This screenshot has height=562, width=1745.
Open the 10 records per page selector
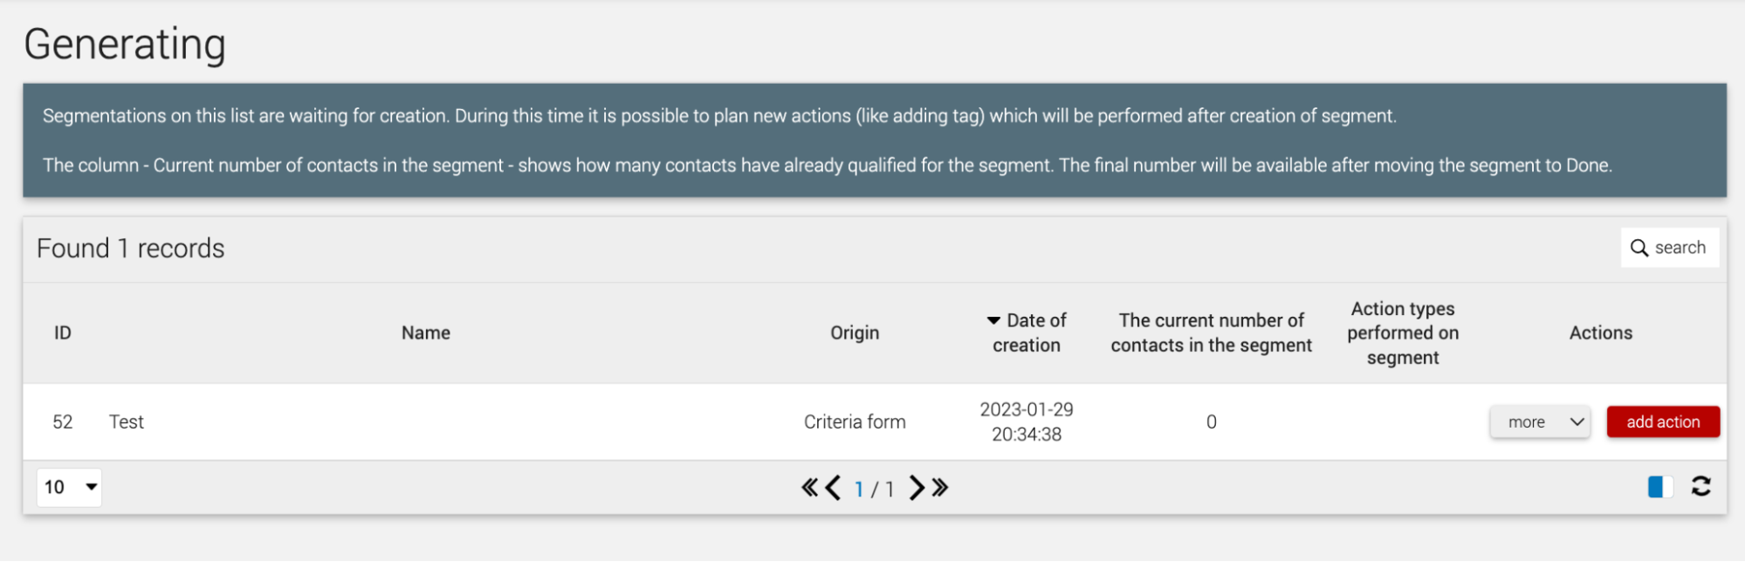pos(69,488)
